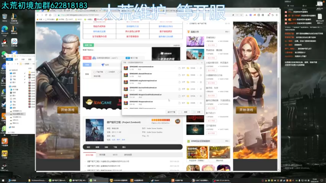Remove Weaponadmod.rar from download list
This screenshot has width=326, height=183.
pos(201,103)
